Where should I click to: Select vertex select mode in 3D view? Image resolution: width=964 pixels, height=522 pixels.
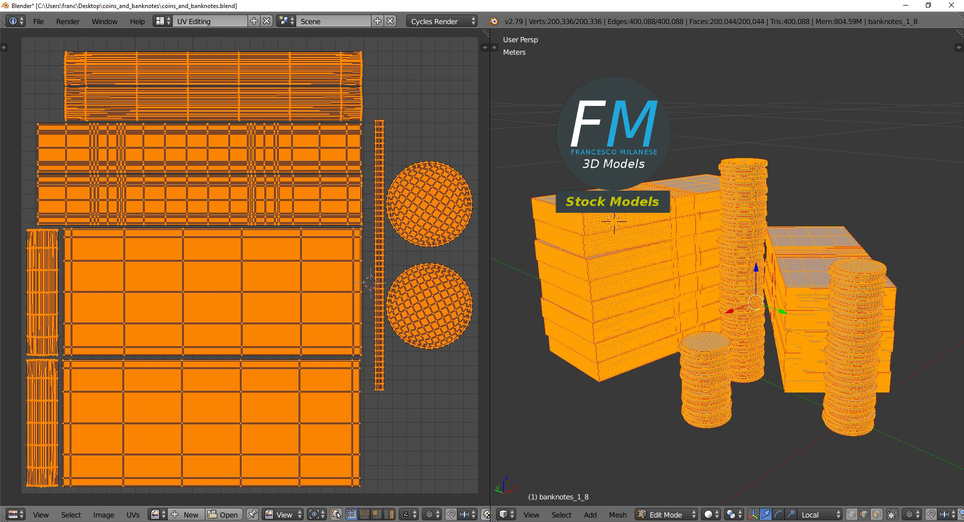(x=852, y=514)
